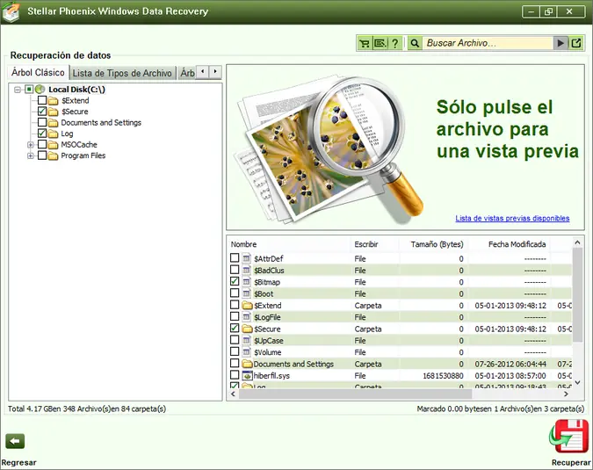The height and width of the screenshot is (470, 593).
Task: Collapse the Local Disk(C:\) tree node
Action: [18, 90]
